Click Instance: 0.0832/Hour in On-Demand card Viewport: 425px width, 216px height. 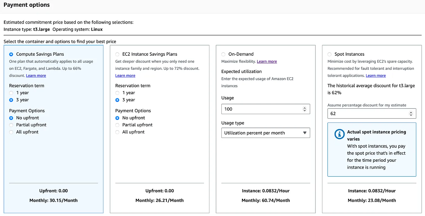pyautogui.click(x=266, y=191)
